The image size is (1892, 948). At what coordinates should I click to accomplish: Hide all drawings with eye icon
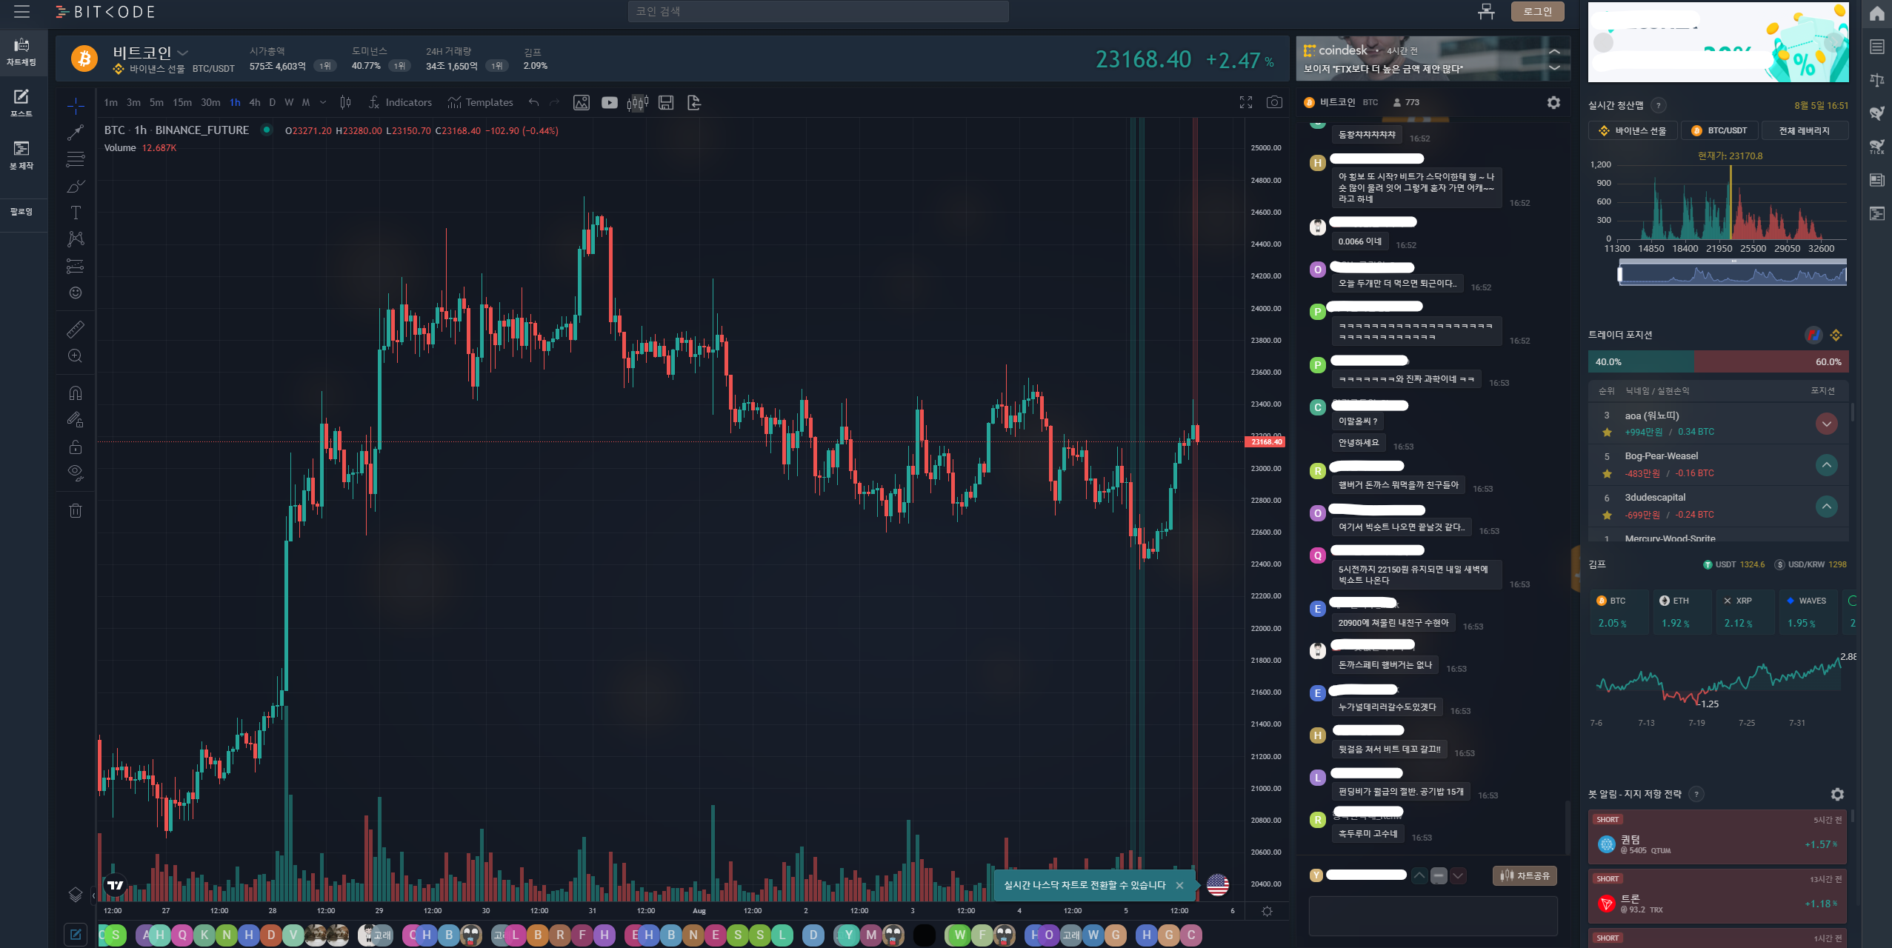point(76,473)
